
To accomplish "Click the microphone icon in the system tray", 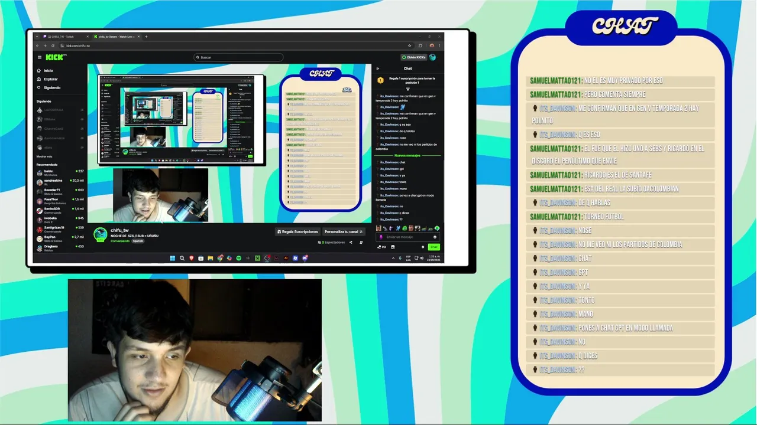I will click(400, 258).
